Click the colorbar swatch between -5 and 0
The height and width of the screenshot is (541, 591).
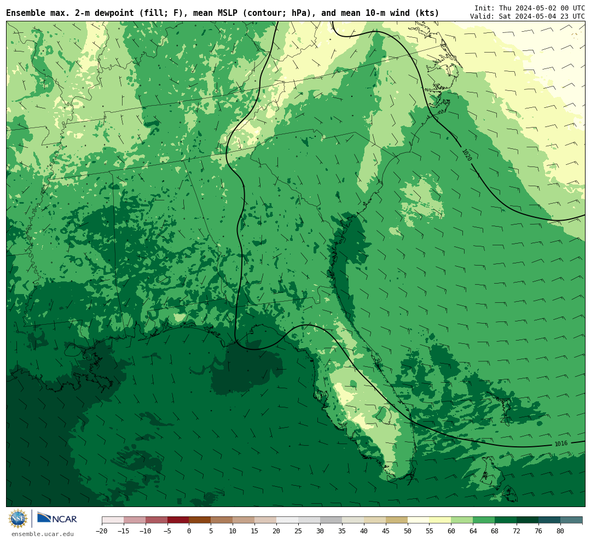(178, 520)
